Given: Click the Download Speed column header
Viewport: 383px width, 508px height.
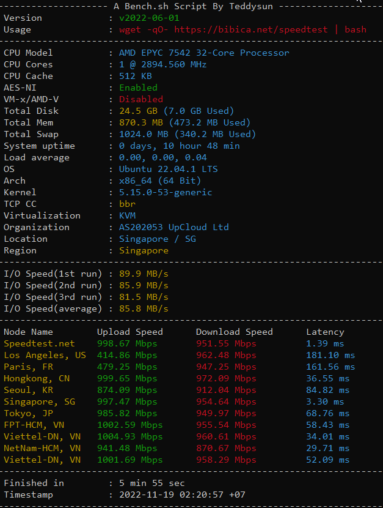Looking at the screenshot, I should coord(234,332).
